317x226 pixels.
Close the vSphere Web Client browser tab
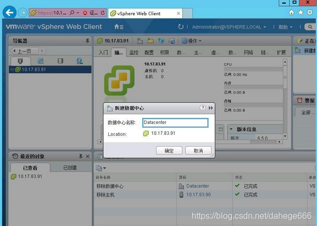[x=178, y=13]
